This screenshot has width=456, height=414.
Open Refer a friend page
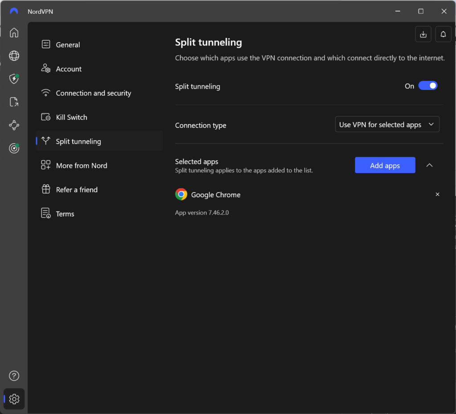point(99,189)
